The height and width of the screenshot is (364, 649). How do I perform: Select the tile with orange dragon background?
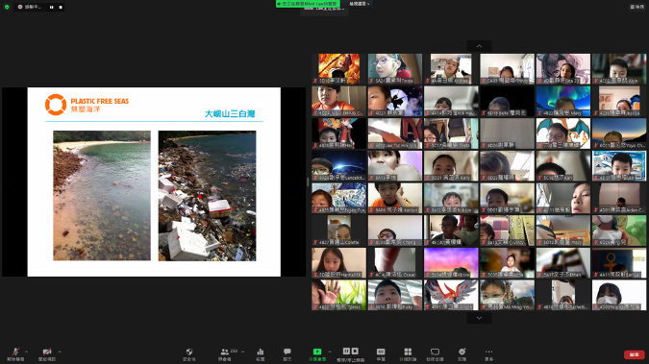click(x=562, y=133)
